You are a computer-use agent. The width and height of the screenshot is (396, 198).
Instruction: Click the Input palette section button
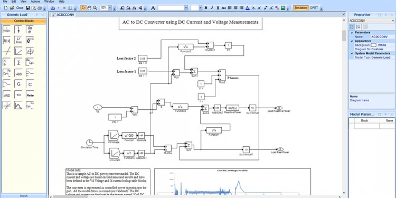point(23,196)
